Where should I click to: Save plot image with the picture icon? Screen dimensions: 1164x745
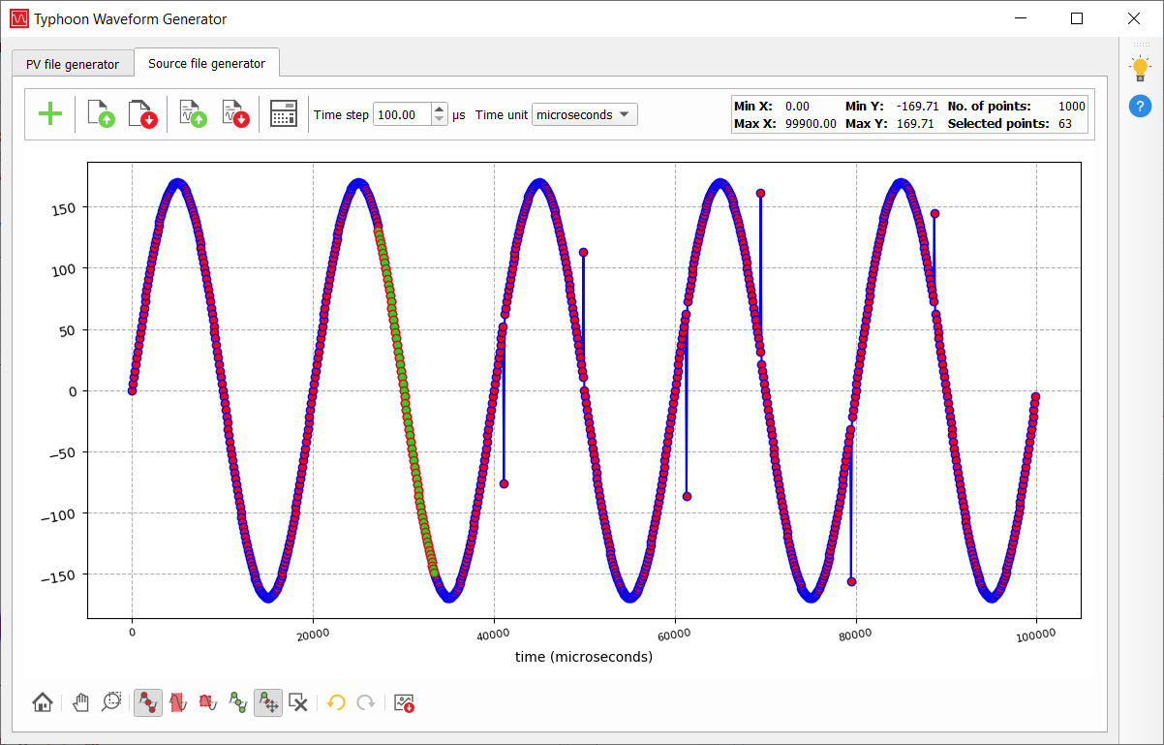pos(405,703)
